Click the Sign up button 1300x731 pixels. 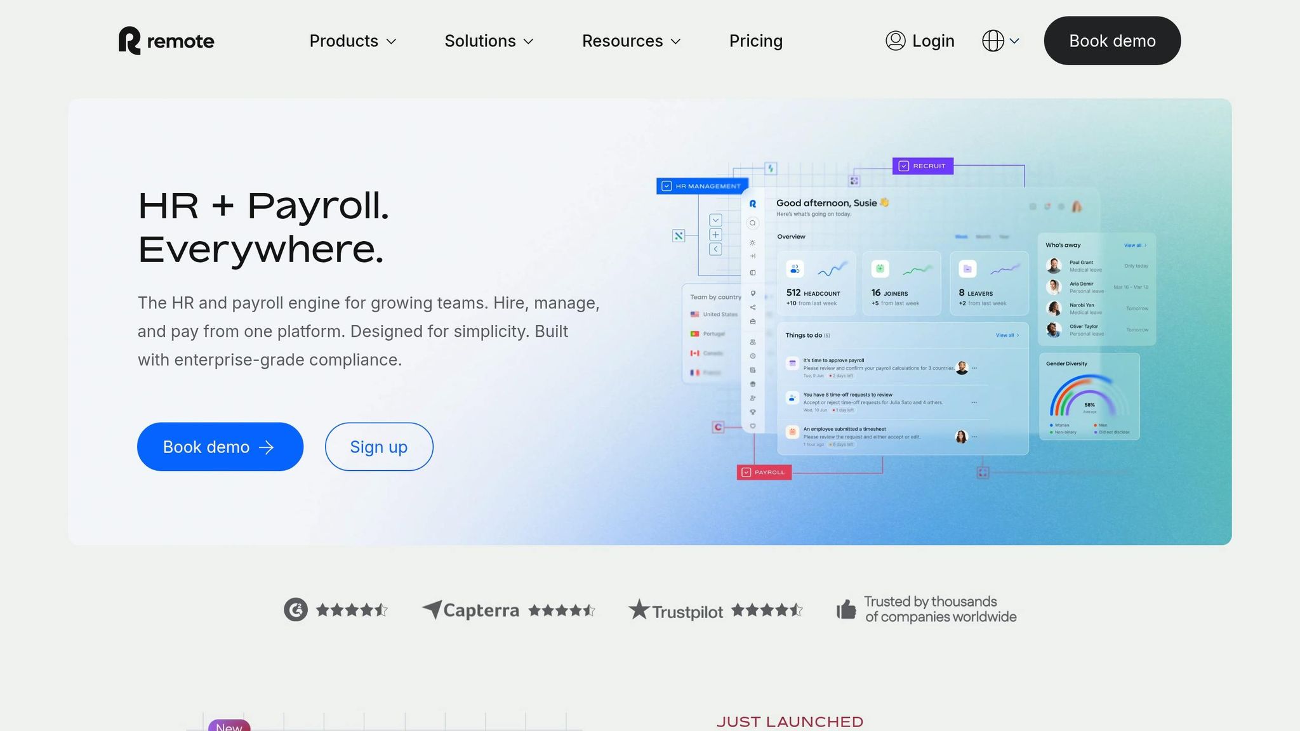379,447
